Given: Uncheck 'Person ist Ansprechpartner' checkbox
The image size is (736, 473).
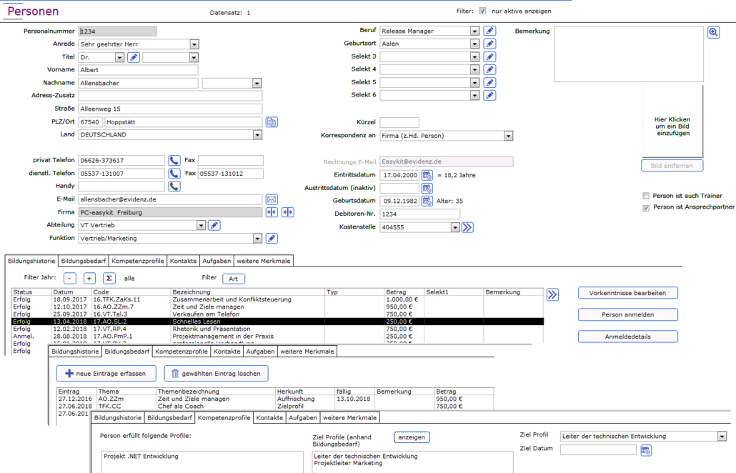Looking at the screenshot, I should [x=646, y=208].
